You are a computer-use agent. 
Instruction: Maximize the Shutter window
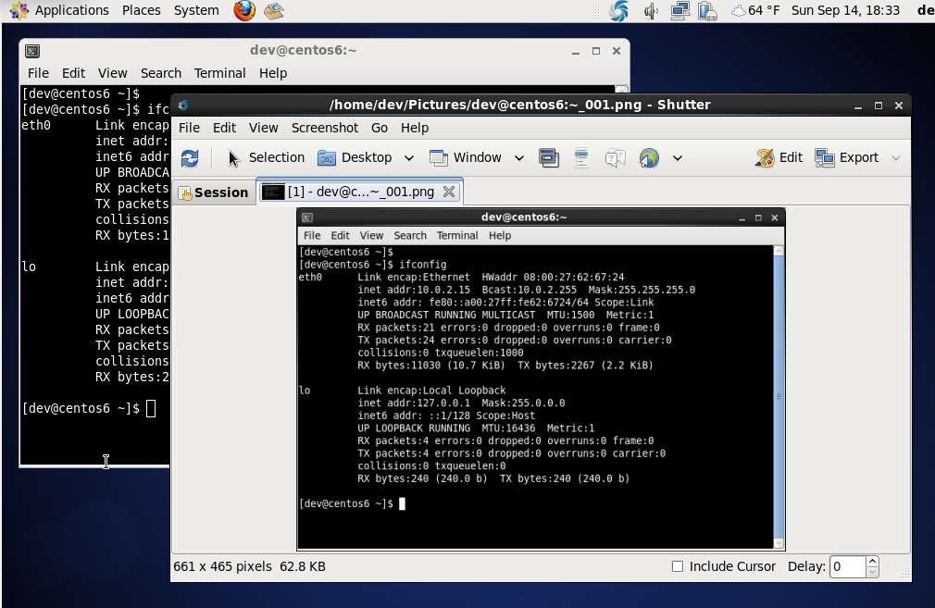(x=878, y=105)
